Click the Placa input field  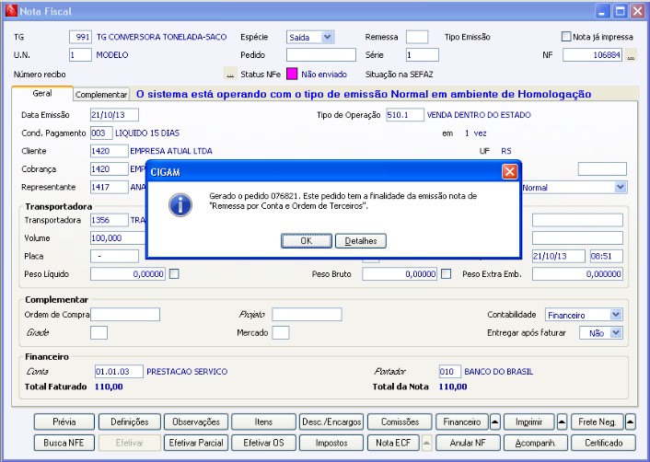pyautogui.click(x=114, y=256)
